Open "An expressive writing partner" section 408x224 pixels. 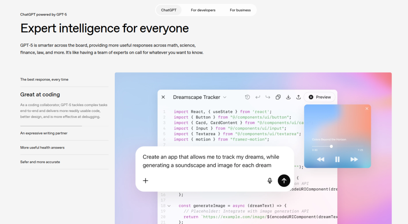[x=44, y=133]
